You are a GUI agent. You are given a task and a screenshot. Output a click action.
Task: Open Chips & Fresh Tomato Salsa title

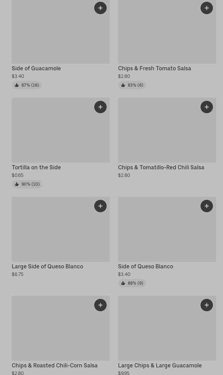point(154,69)
